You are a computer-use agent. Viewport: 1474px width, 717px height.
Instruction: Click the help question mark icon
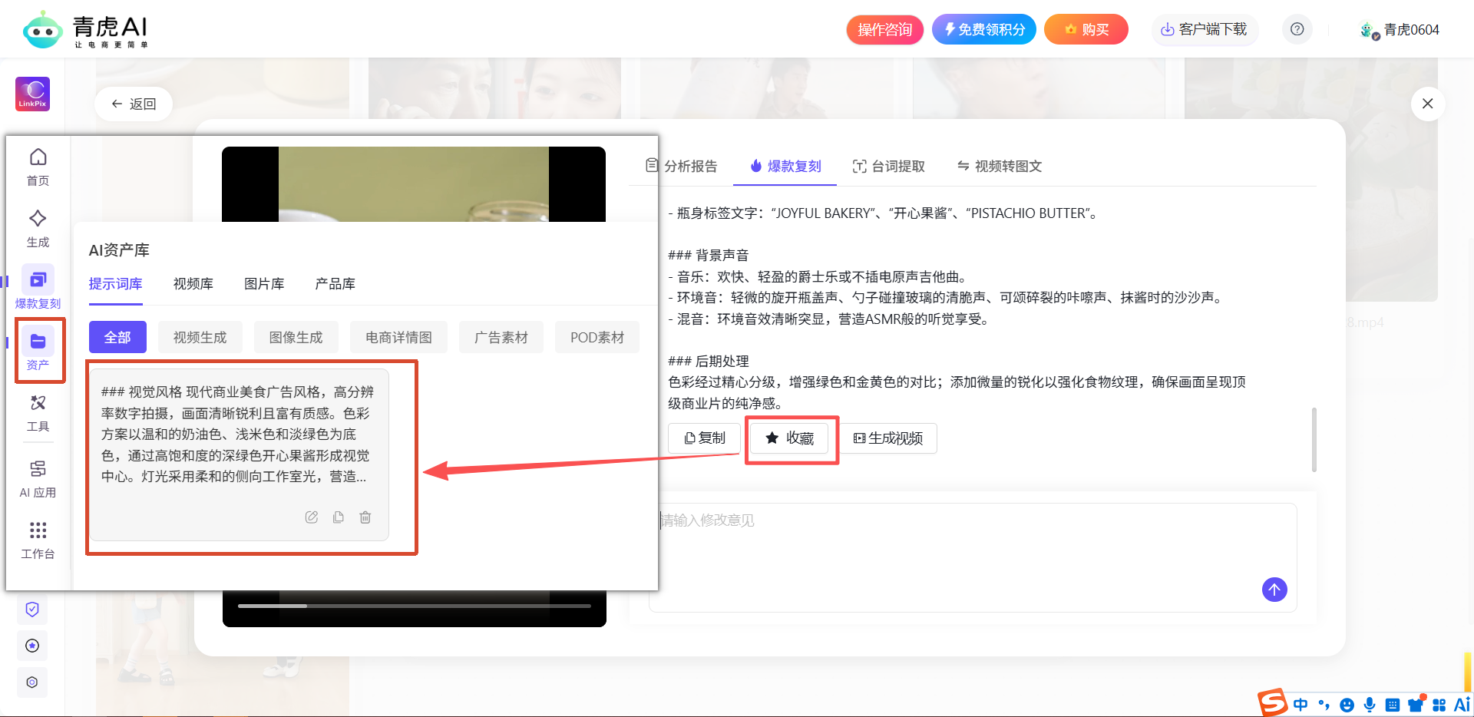point(1297,29)
